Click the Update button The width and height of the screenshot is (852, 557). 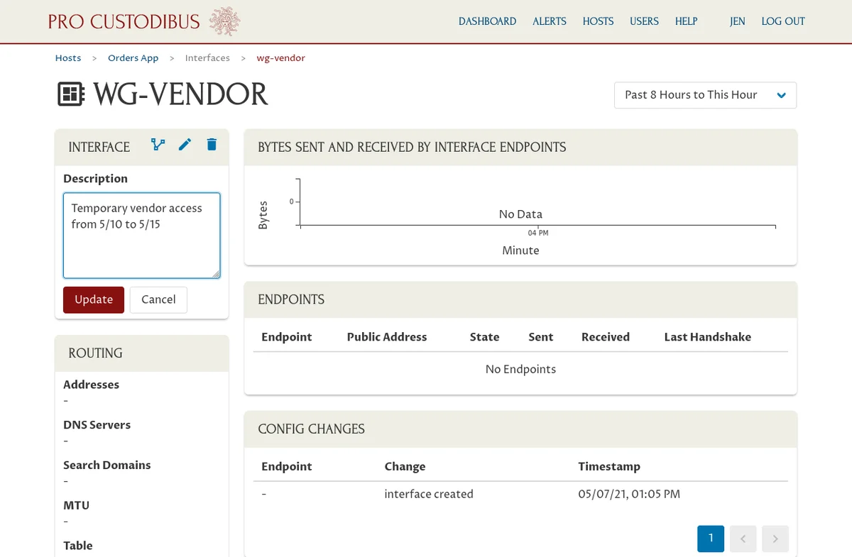pos(94,299)
